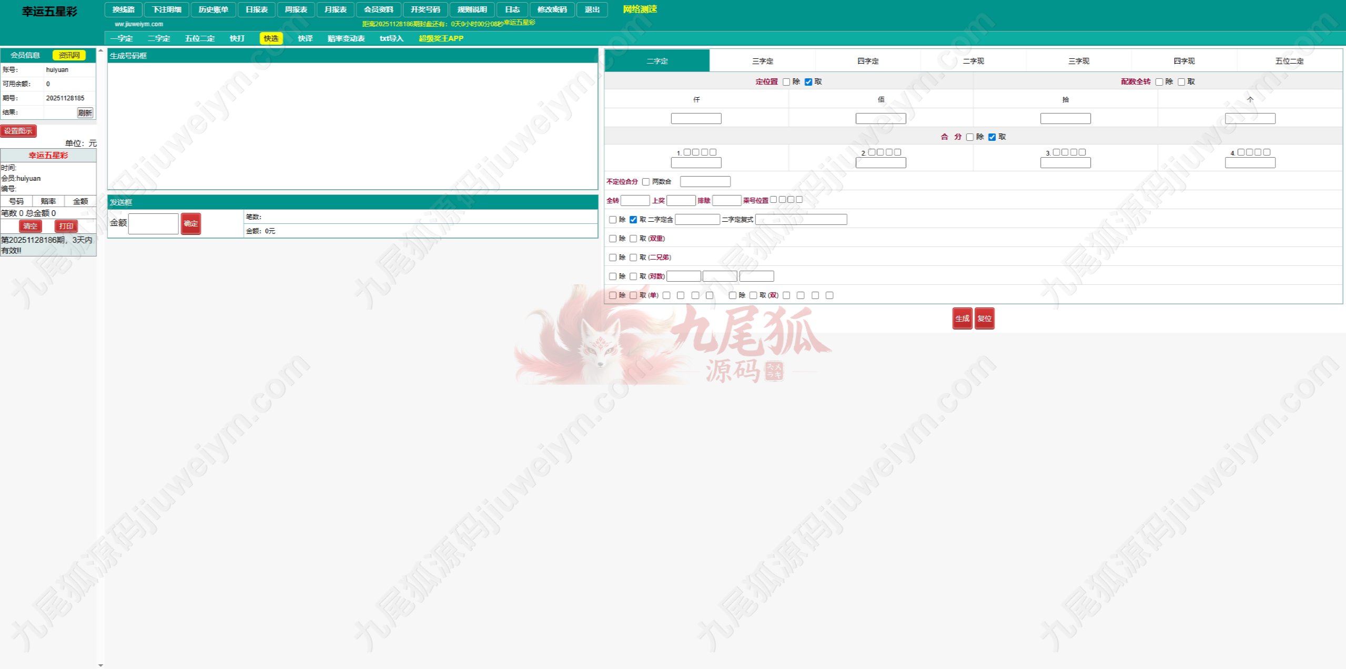Switch to the 三字定 tab
This screenshot has width=1346, height=669.
tap(763, 61)
